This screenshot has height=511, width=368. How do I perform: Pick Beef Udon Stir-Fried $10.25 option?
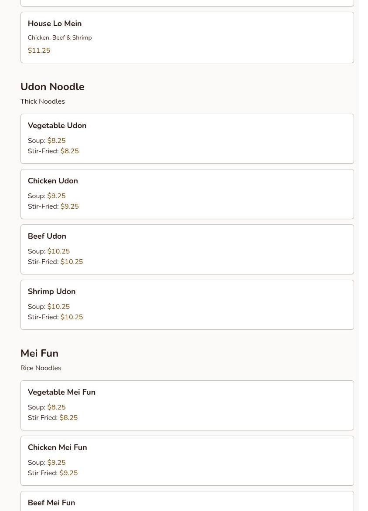tap(72, 262)
